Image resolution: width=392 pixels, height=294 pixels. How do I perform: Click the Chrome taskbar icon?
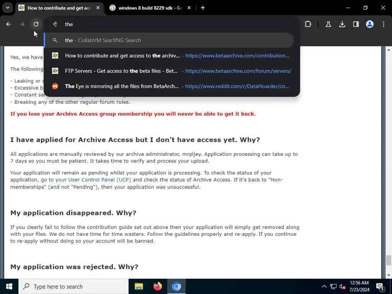point(176,286)
